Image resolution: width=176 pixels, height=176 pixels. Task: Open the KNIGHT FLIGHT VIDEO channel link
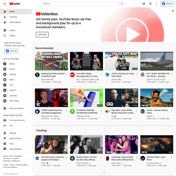tap(156, 80)
